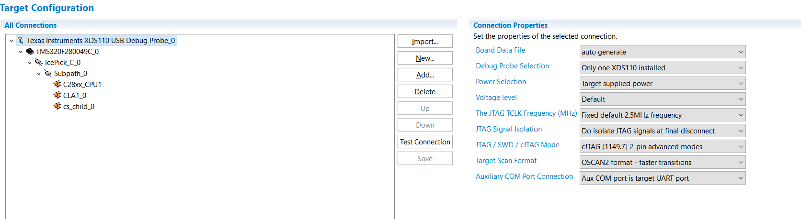Click the Test Connection button

(x=425, y=142)
